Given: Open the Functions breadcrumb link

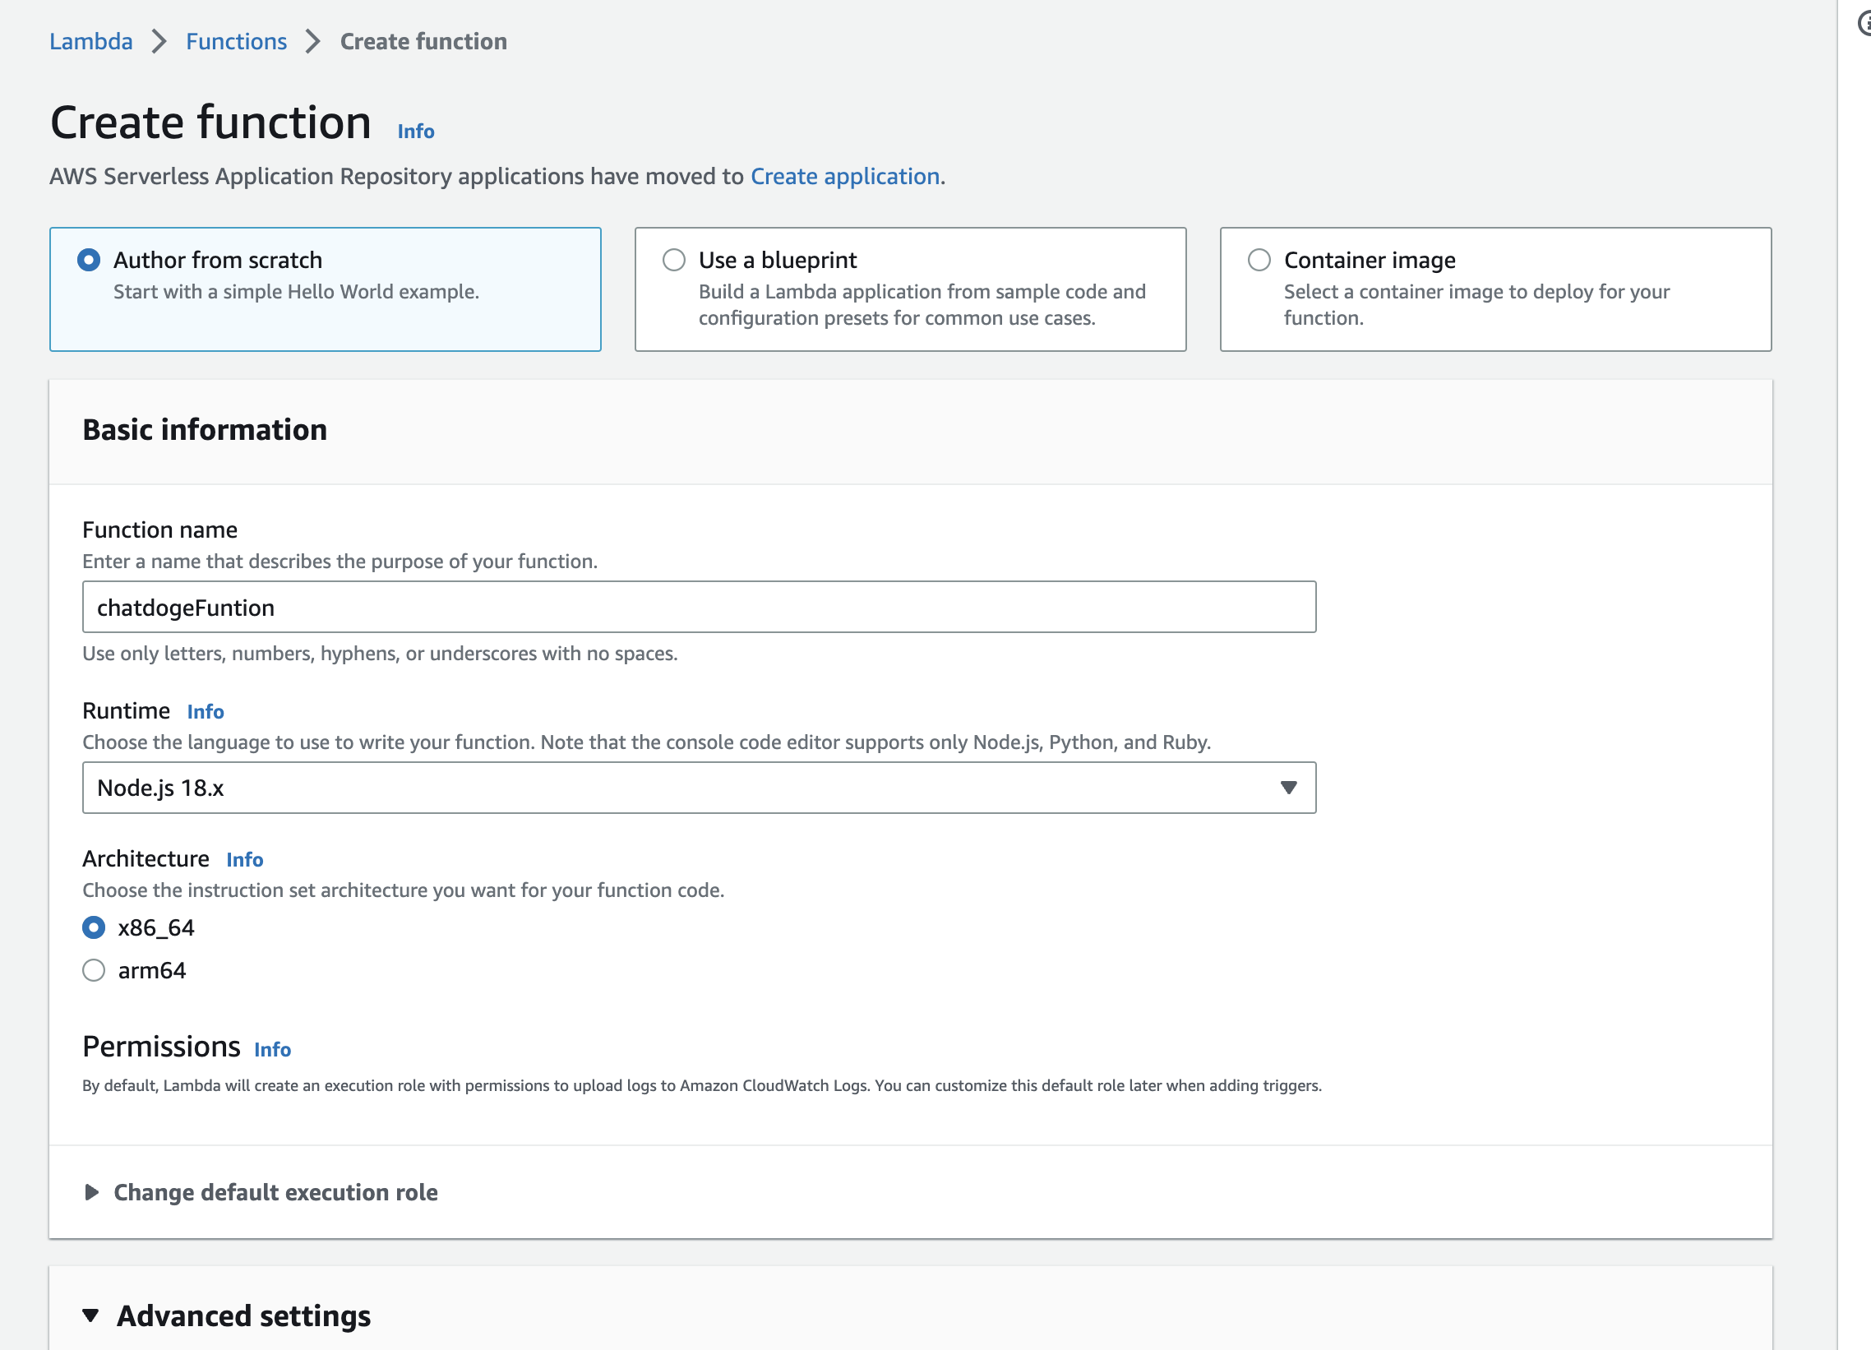Looking at the screenshot, I should [x=236, y=41].
